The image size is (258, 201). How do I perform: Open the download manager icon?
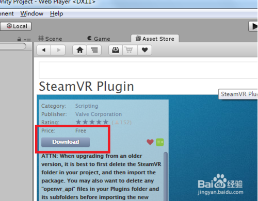click(116, 50)
